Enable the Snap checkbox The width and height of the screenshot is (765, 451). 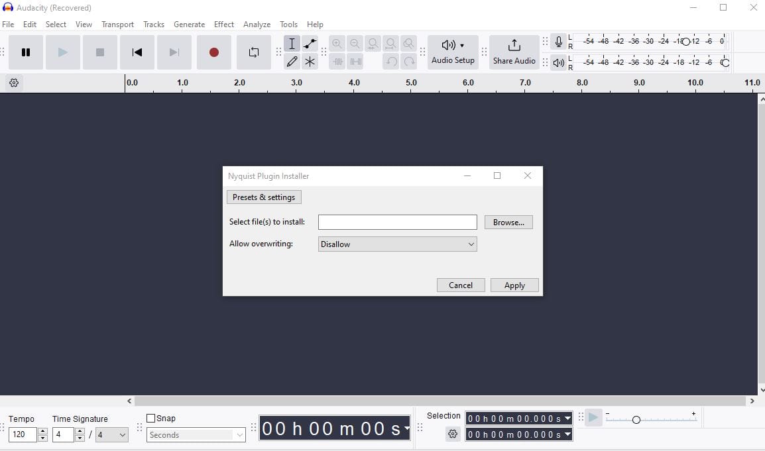coord(150,419)
